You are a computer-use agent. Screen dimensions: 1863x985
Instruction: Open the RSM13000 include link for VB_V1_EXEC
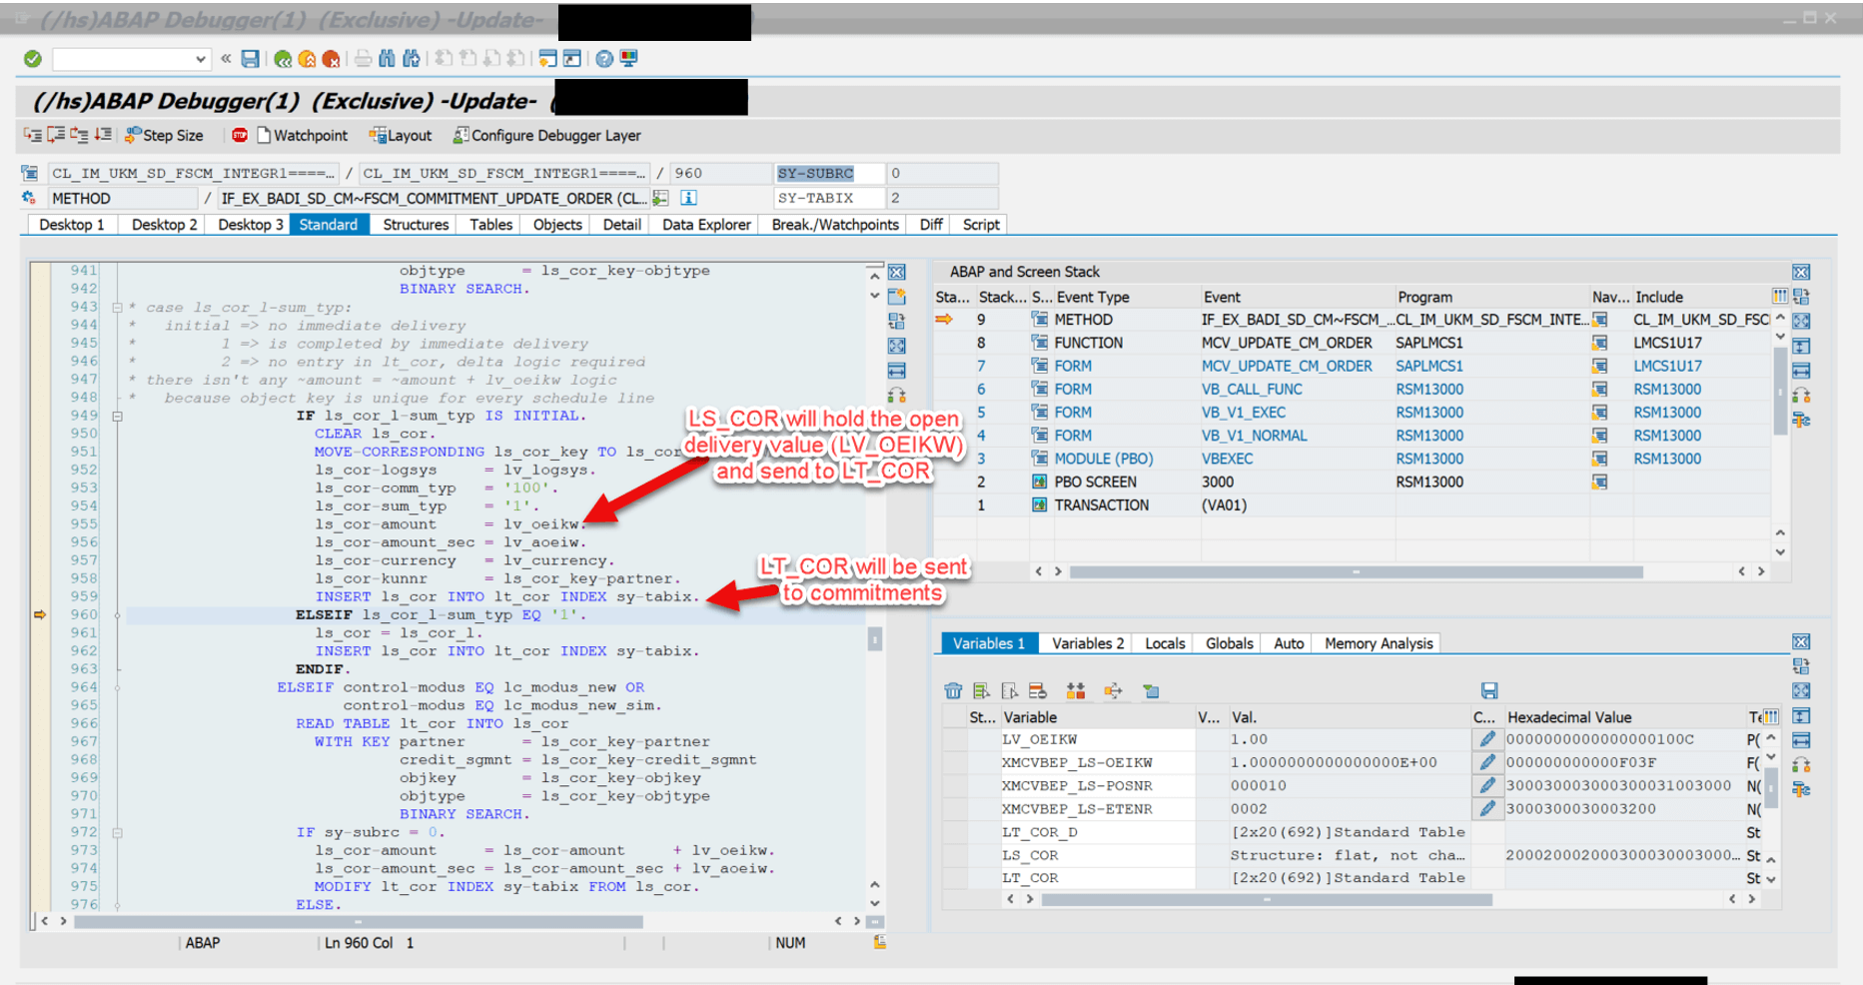coord(1666,412)
